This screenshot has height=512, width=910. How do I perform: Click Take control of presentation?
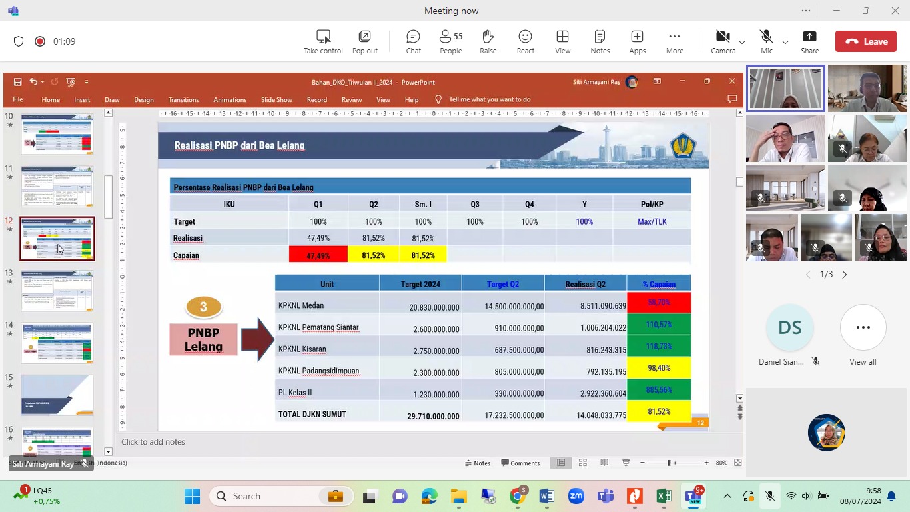pos(323,41)
